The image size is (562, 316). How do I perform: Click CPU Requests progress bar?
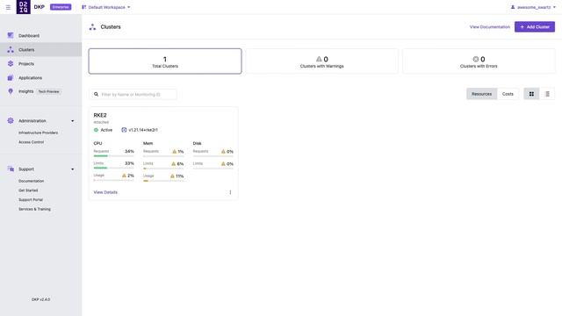113,156
